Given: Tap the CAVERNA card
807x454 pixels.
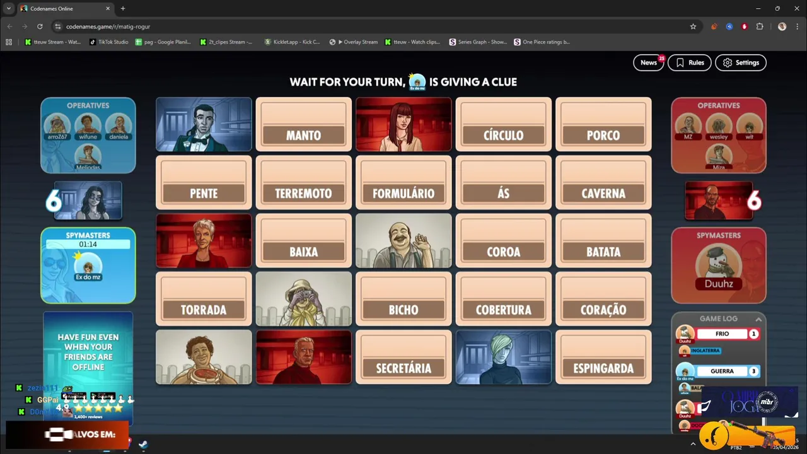Looking at the screenshot, I should 603,182.
